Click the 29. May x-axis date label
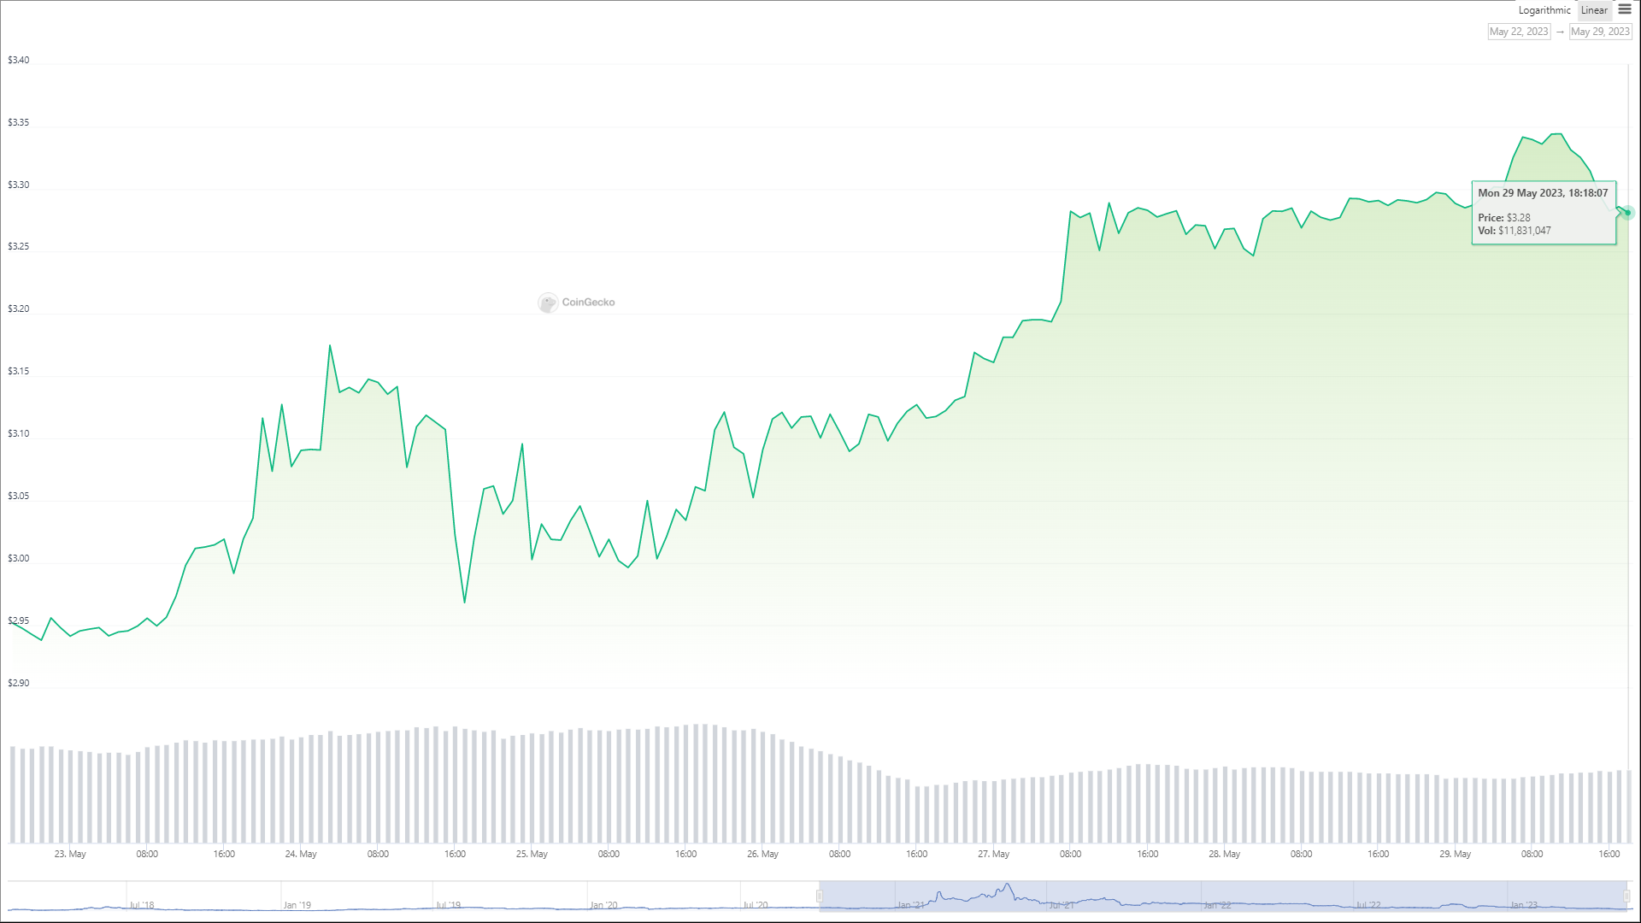Image resolution: width=1641 pixels, height=923 pixels. click(1455, 854)
